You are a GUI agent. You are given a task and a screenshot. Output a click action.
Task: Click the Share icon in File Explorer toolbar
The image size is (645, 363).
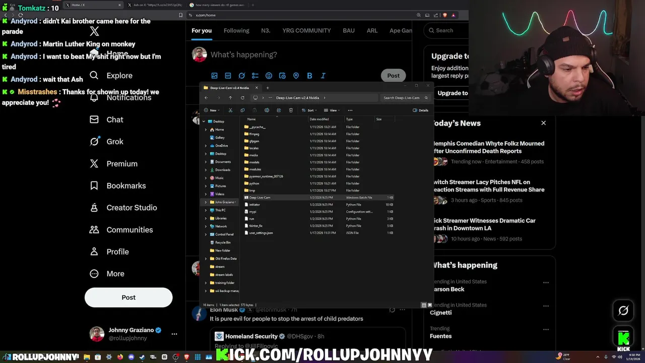(x=279, y=110)
